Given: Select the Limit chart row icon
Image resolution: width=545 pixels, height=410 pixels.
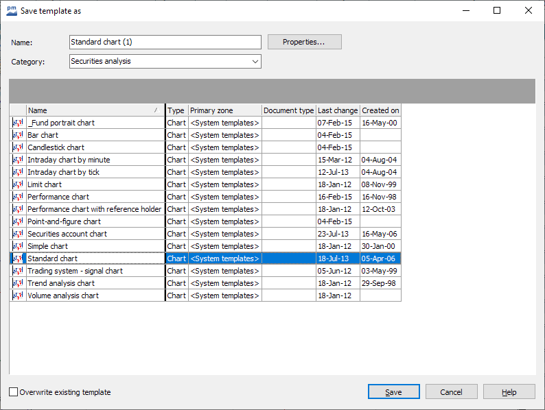Looking at the screenshot, I should tap(18, 184).
